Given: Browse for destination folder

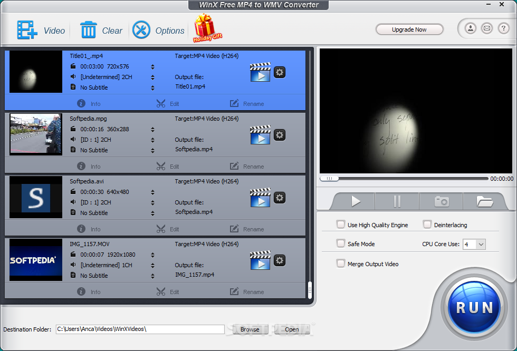Looking at the screenshot, I should [250, 329].
